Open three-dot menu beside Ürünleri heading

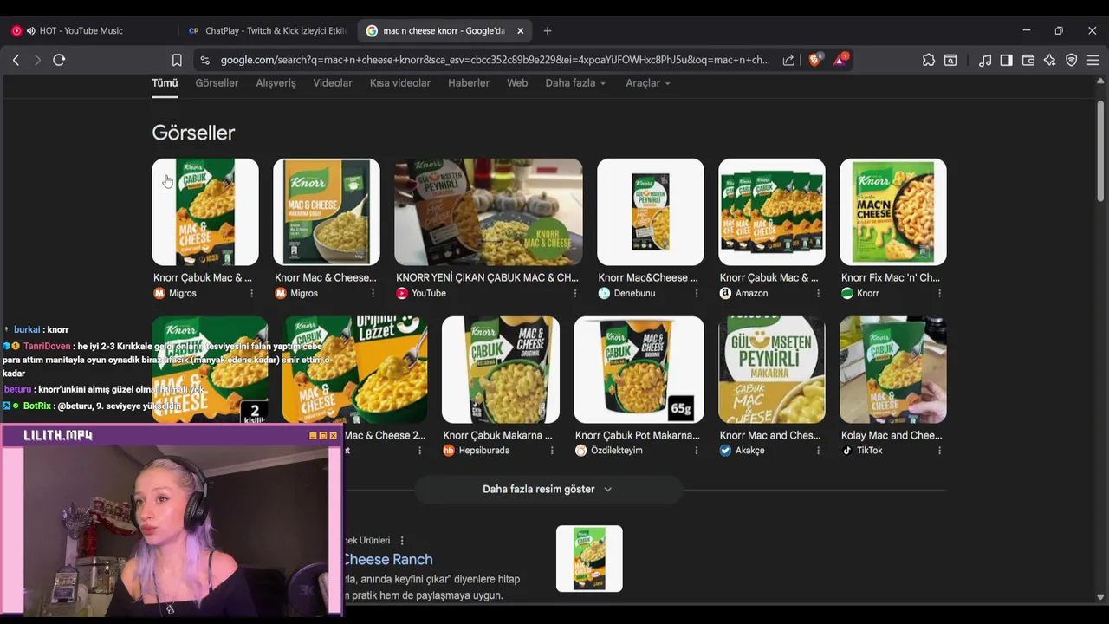click(x=401, y=540)
